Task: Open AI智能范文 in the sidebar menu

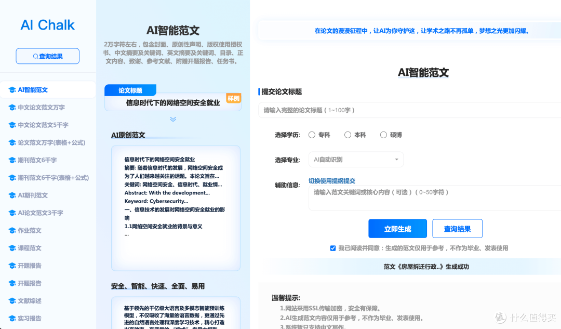Action: coord(48,90)
